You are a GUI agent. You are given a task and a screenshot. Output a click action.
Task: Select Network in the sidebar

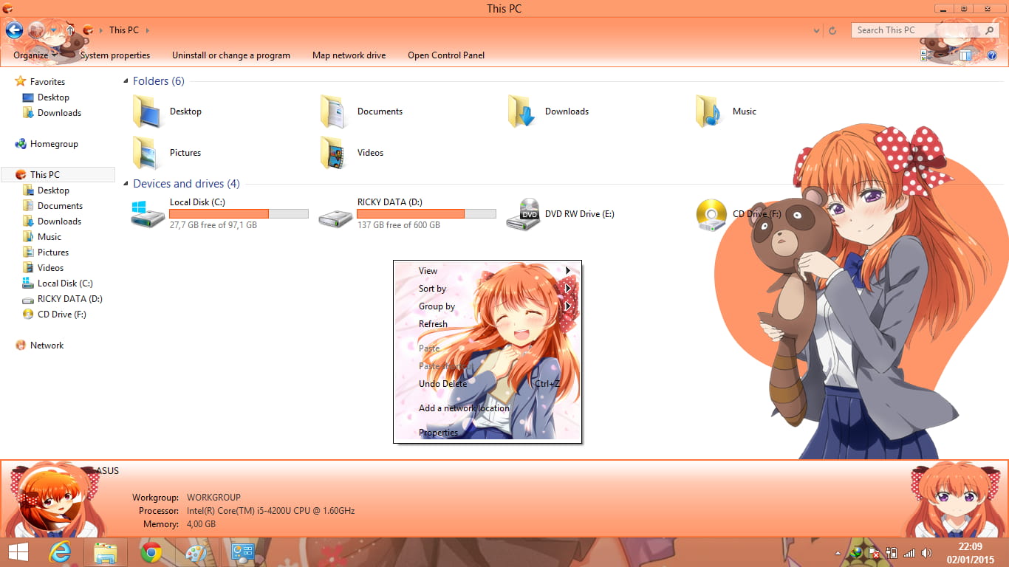coord(48,345)
